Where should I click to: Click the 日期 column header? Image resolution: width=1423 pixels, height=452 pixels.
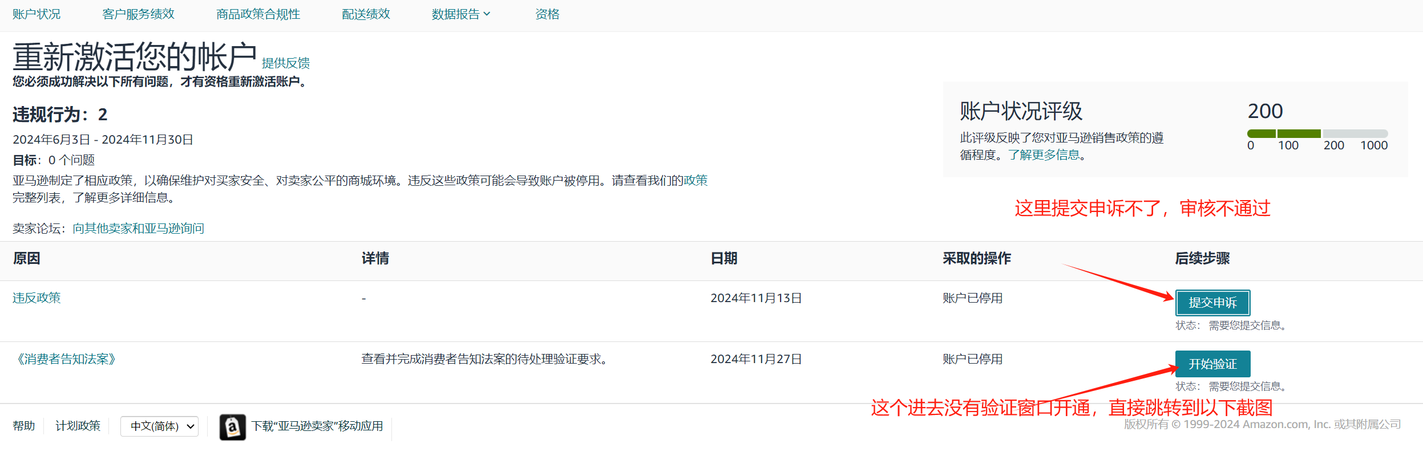pyautogui.click(x=724, y=258)
